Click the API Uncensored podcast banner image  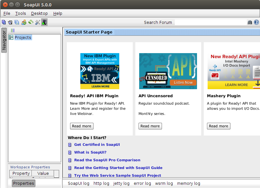click(x=168, y=71)
